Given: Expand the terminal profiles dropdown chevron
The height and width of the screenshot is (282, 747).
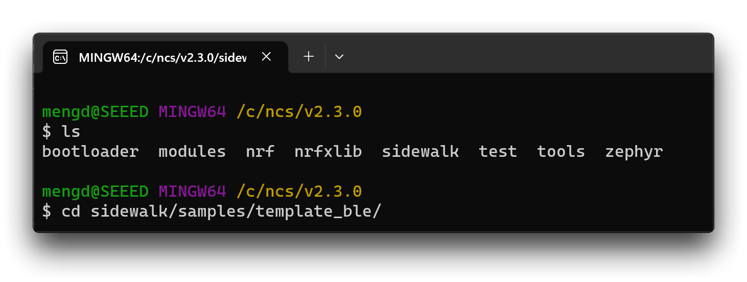Looking at the screenshot, I should [x=339, y=57].
